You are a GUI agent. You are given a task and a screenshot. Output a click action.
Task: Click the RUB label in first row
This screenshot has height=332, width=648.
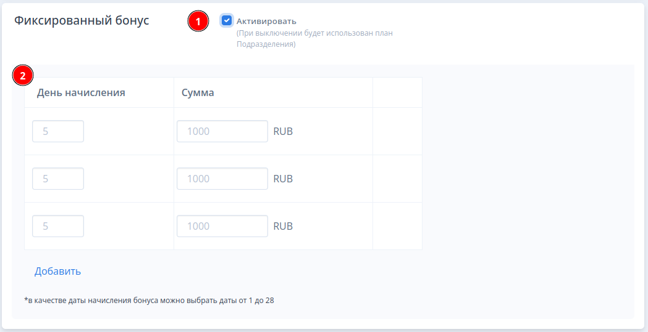point(283,131)
